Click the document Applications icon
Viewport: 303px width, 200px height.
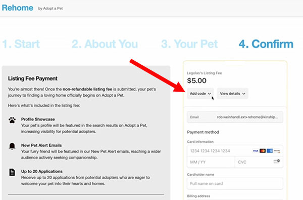12,172
